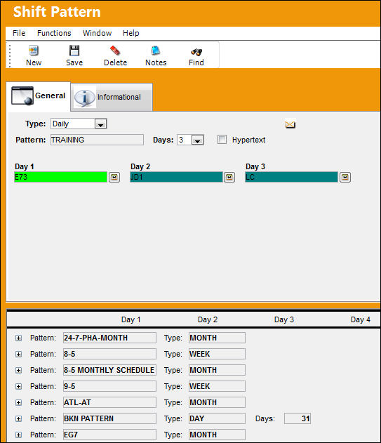Expand the BKN PATTERN row

[x=19, y=418]
